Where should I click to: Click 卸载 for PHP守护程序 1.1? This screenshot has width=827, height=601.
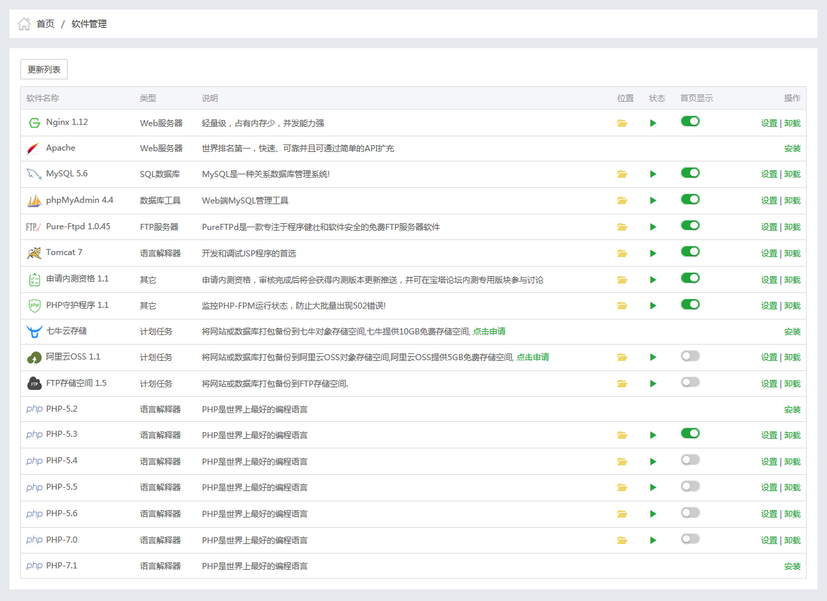(792, 306)
